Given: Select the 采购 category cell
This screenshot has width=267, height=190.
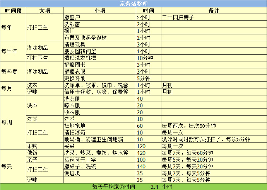Looking at the screenshot, I should pos(44,146).
